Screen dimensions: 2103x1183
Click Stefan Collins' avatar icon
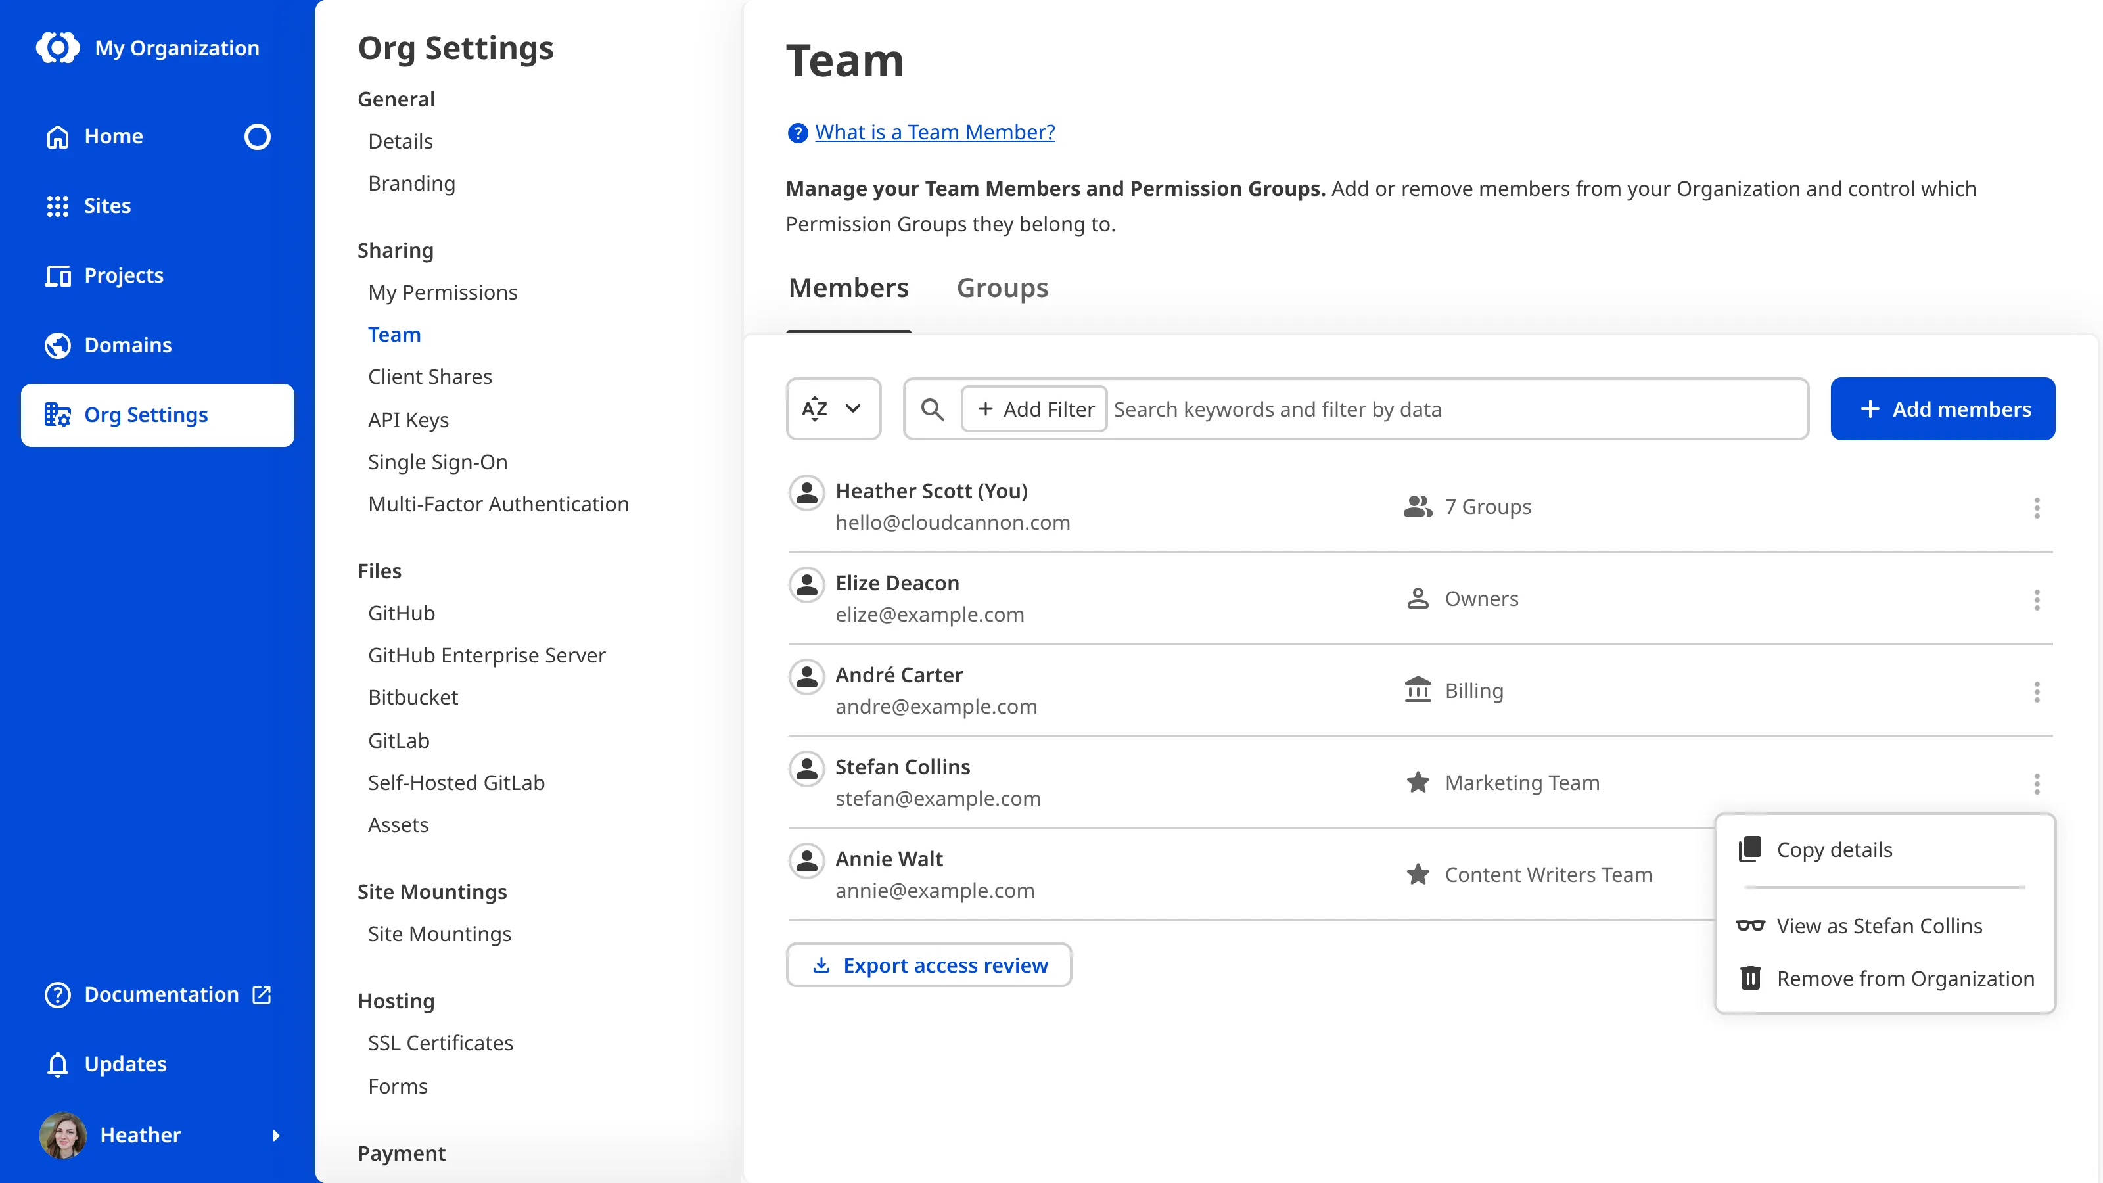pyautogui.click(x=806, y=768)
